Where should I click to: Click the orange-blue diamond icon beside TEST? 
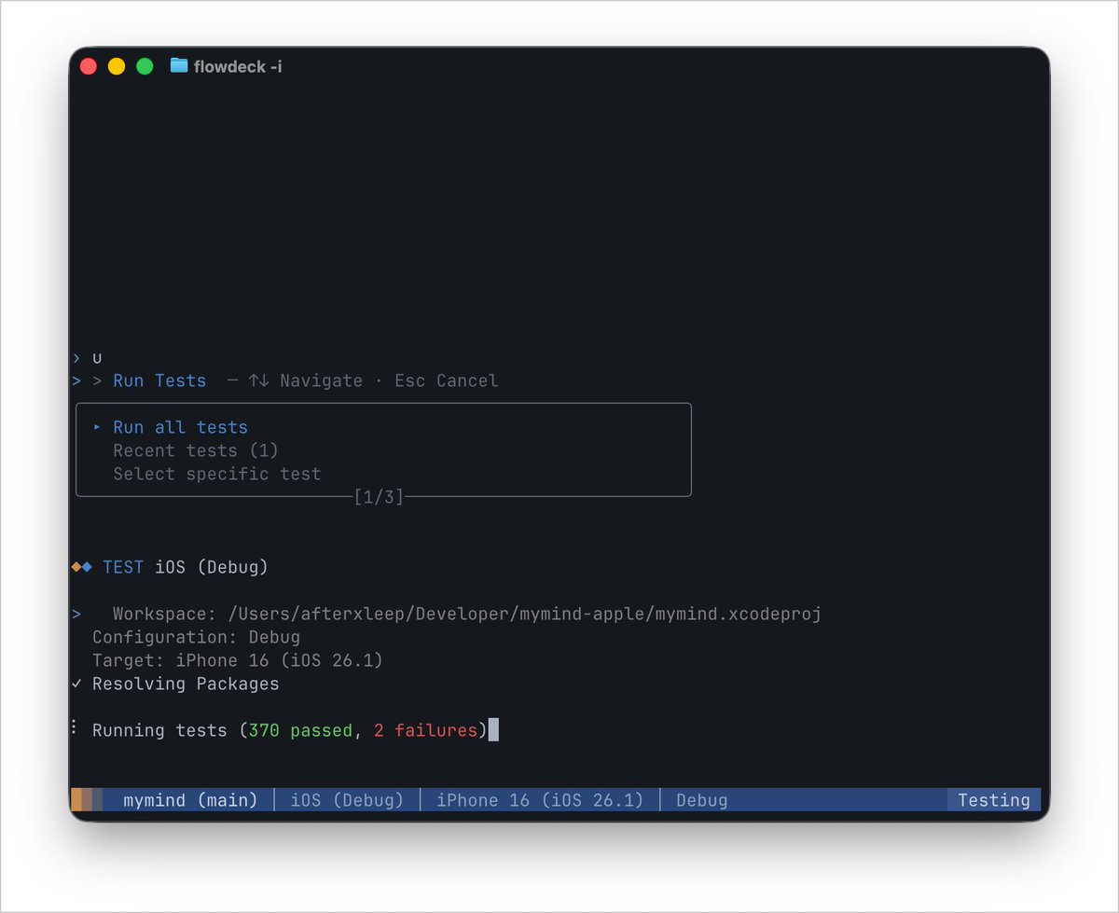pos(82,567)
